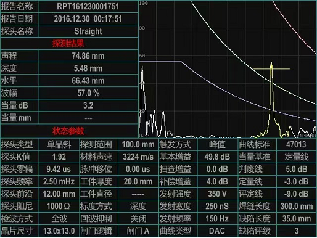Click the curve standard 47013 value

point(297,144)
